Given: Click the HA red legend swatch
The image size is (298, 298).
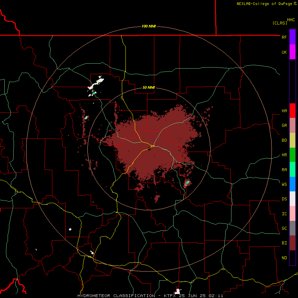Looking at the screenshot, I should (x=292, y=111).
